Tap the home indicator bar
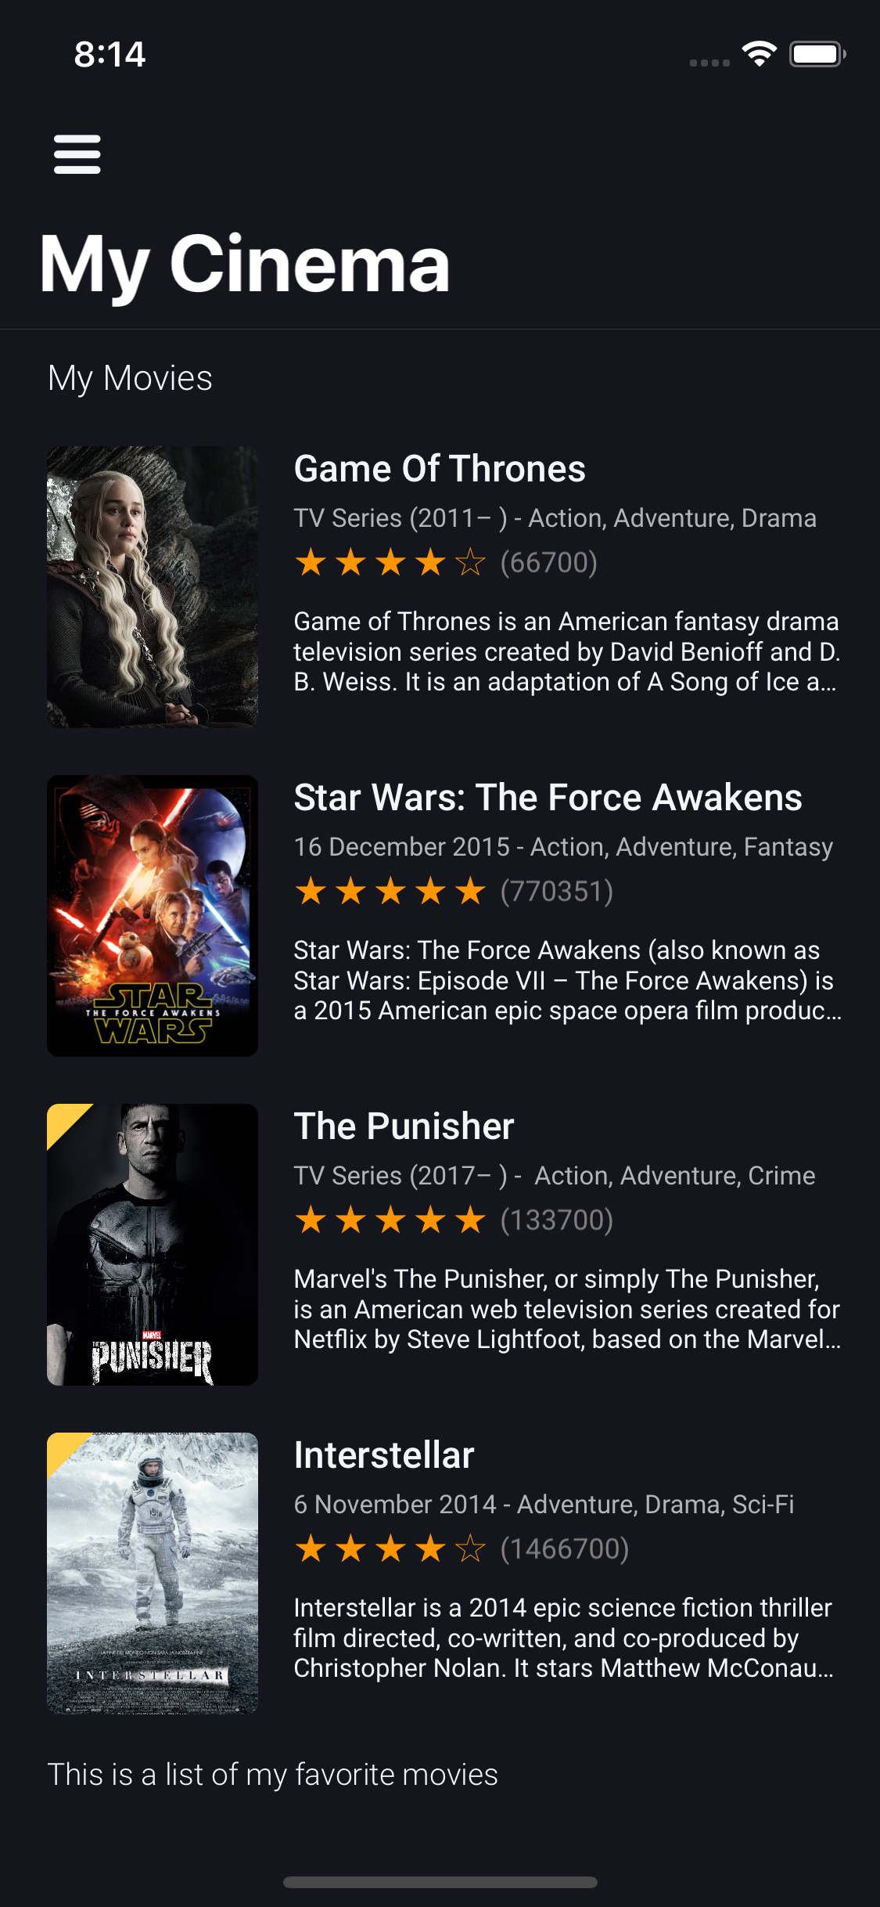Viewport: 880px width, 1907px height. [440, 1882]
